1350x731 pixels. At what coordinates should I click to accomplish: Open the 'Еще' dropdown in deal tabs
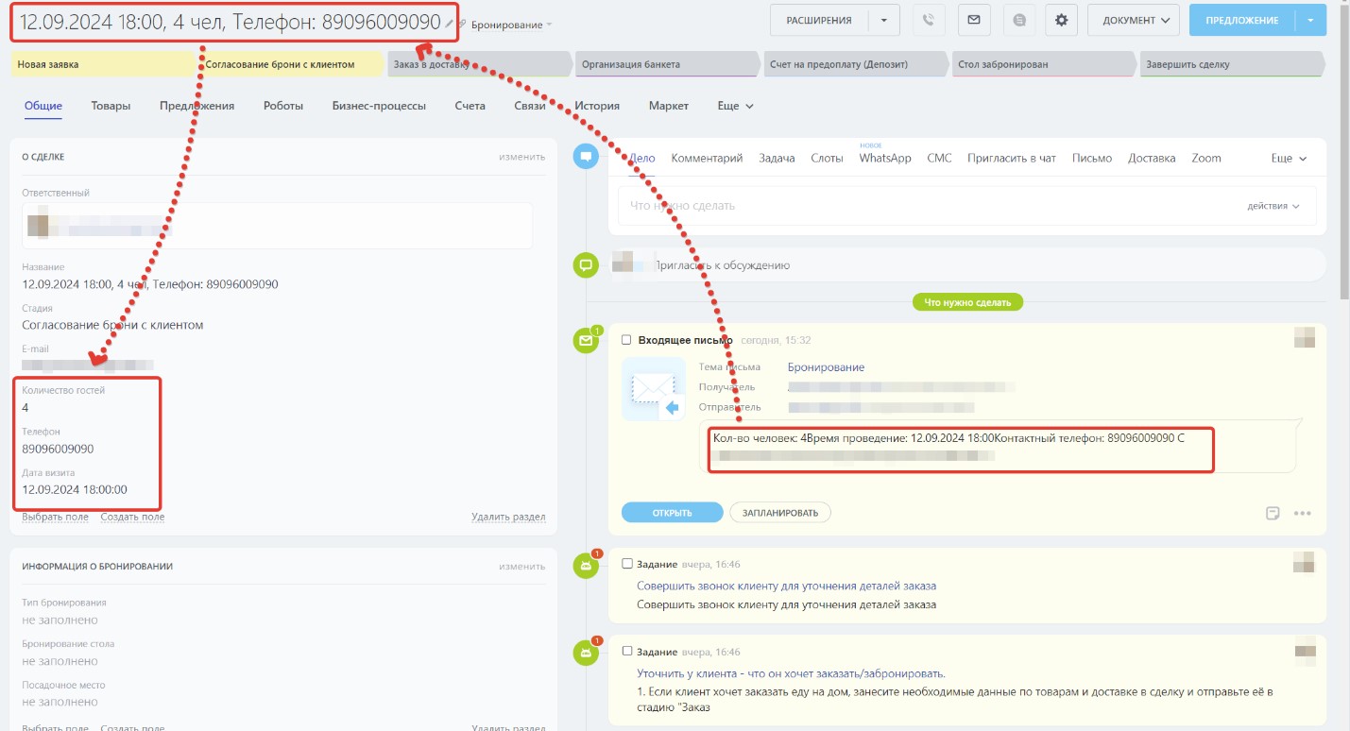point(735,106)
